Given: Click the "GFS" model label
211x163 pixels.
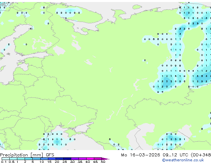Looking at the screenshot, I should coord(50,155).
